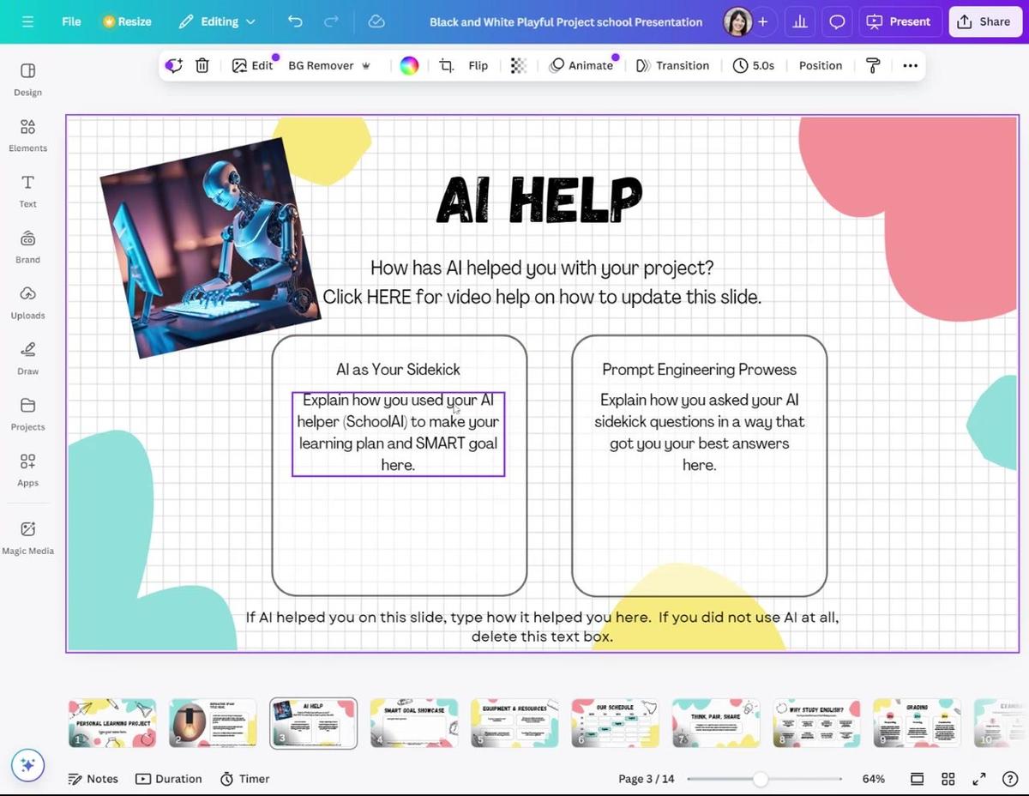1029x796 pixels.
Task: Open the Flip option
Action: [x=478, y=65]
